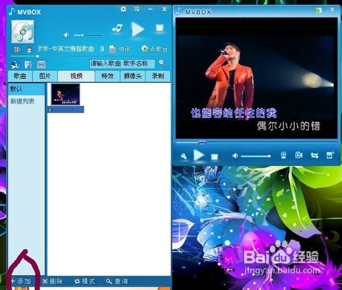
Task: Click the 模式 mode button
Action: (x=85, y=281)
